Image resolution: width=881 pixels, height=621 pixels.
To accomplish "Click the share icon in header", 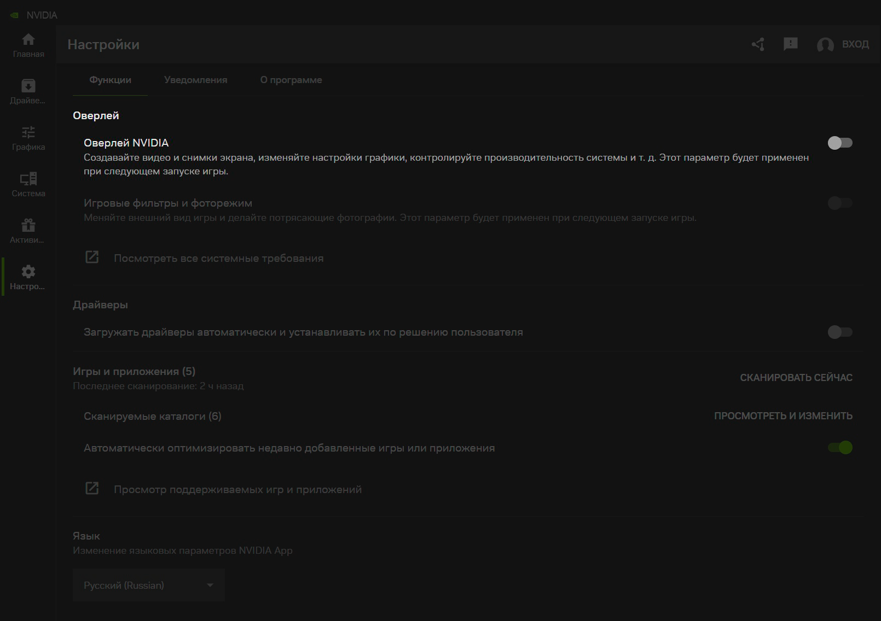I will tap(758, 44).
